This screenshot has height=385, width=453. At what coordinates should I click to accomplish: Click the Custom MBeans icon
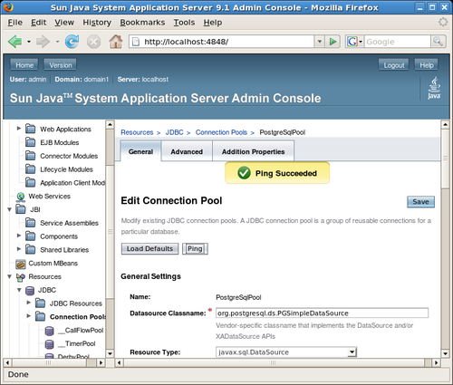click(x=21, y=264)
